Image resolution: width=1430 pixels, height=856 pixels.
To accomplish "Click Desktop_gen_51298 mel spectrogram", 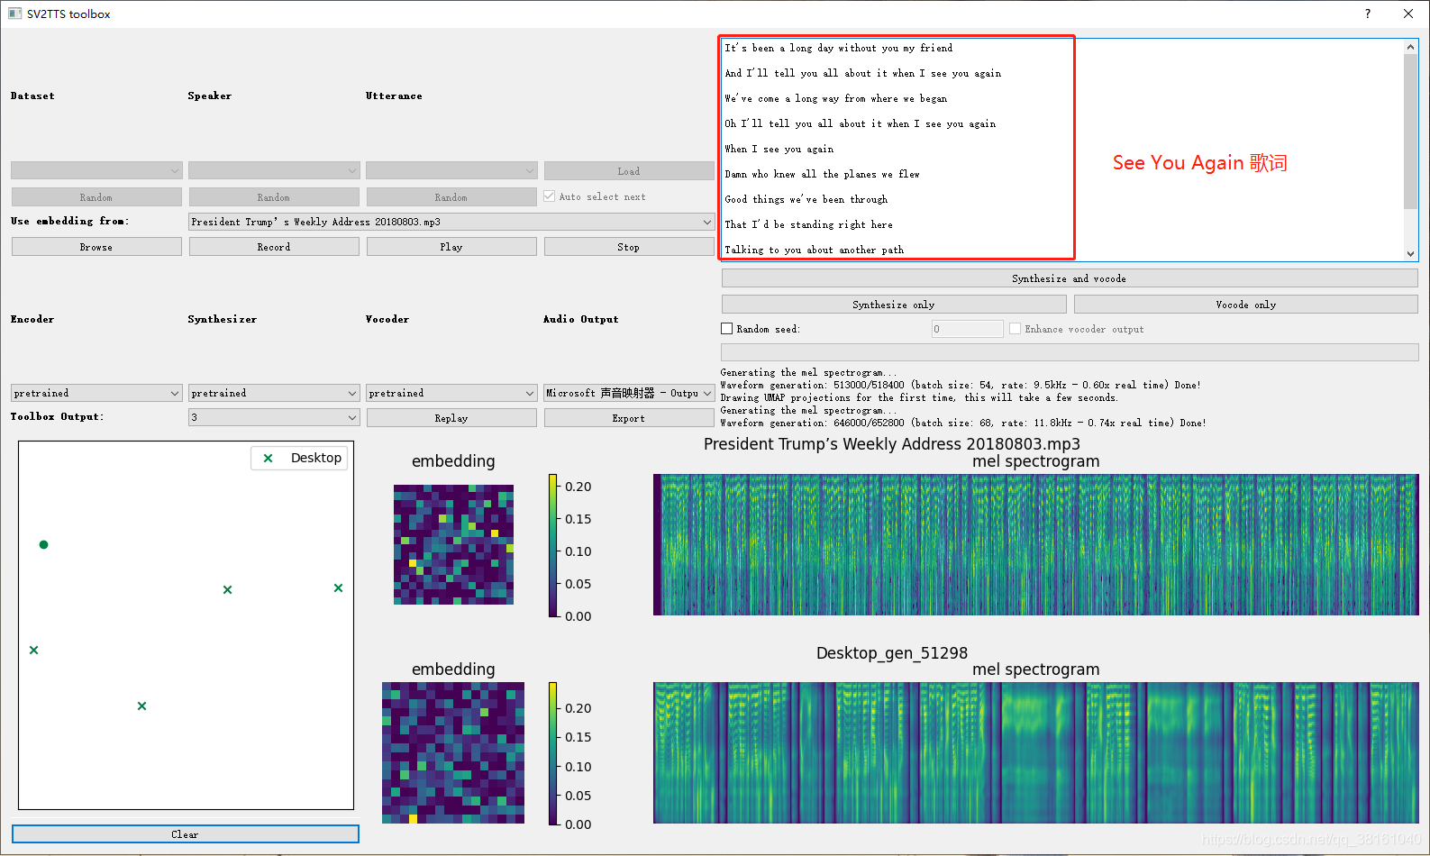I will click(x=1036, y=752).
